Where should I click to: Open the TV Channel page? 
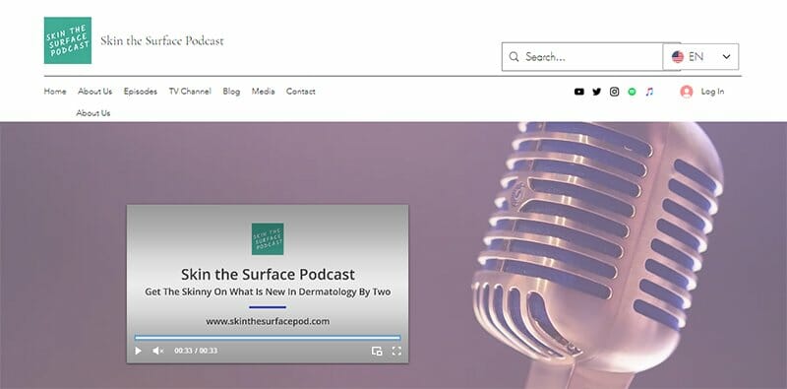tap(190, 92)
